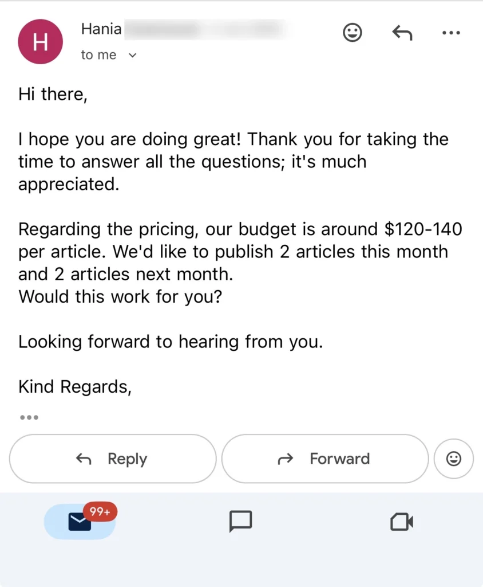
Task: Open the Chat tab
Action: tap(241, 521)
